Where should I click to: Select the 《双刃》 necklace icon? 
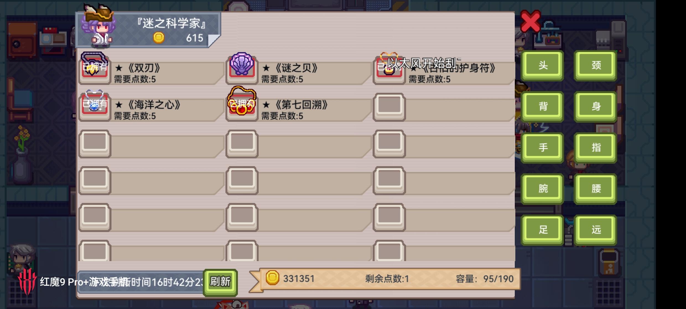click(95, 68)
